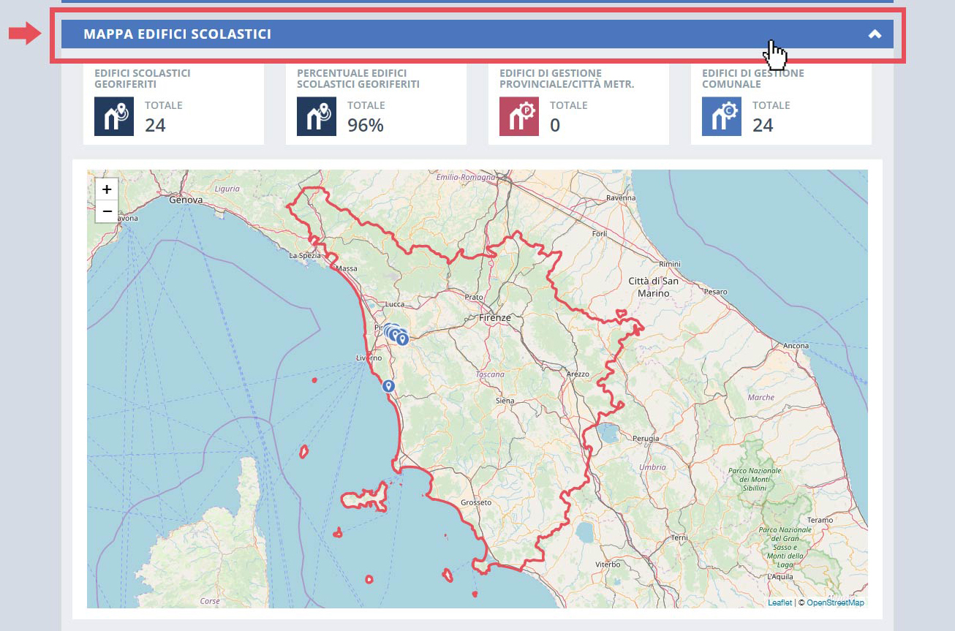Screen dimensions: 955x631
Task: Click the blue Edifici di Gestione Comunale icon
Action: tap(721, 116)
